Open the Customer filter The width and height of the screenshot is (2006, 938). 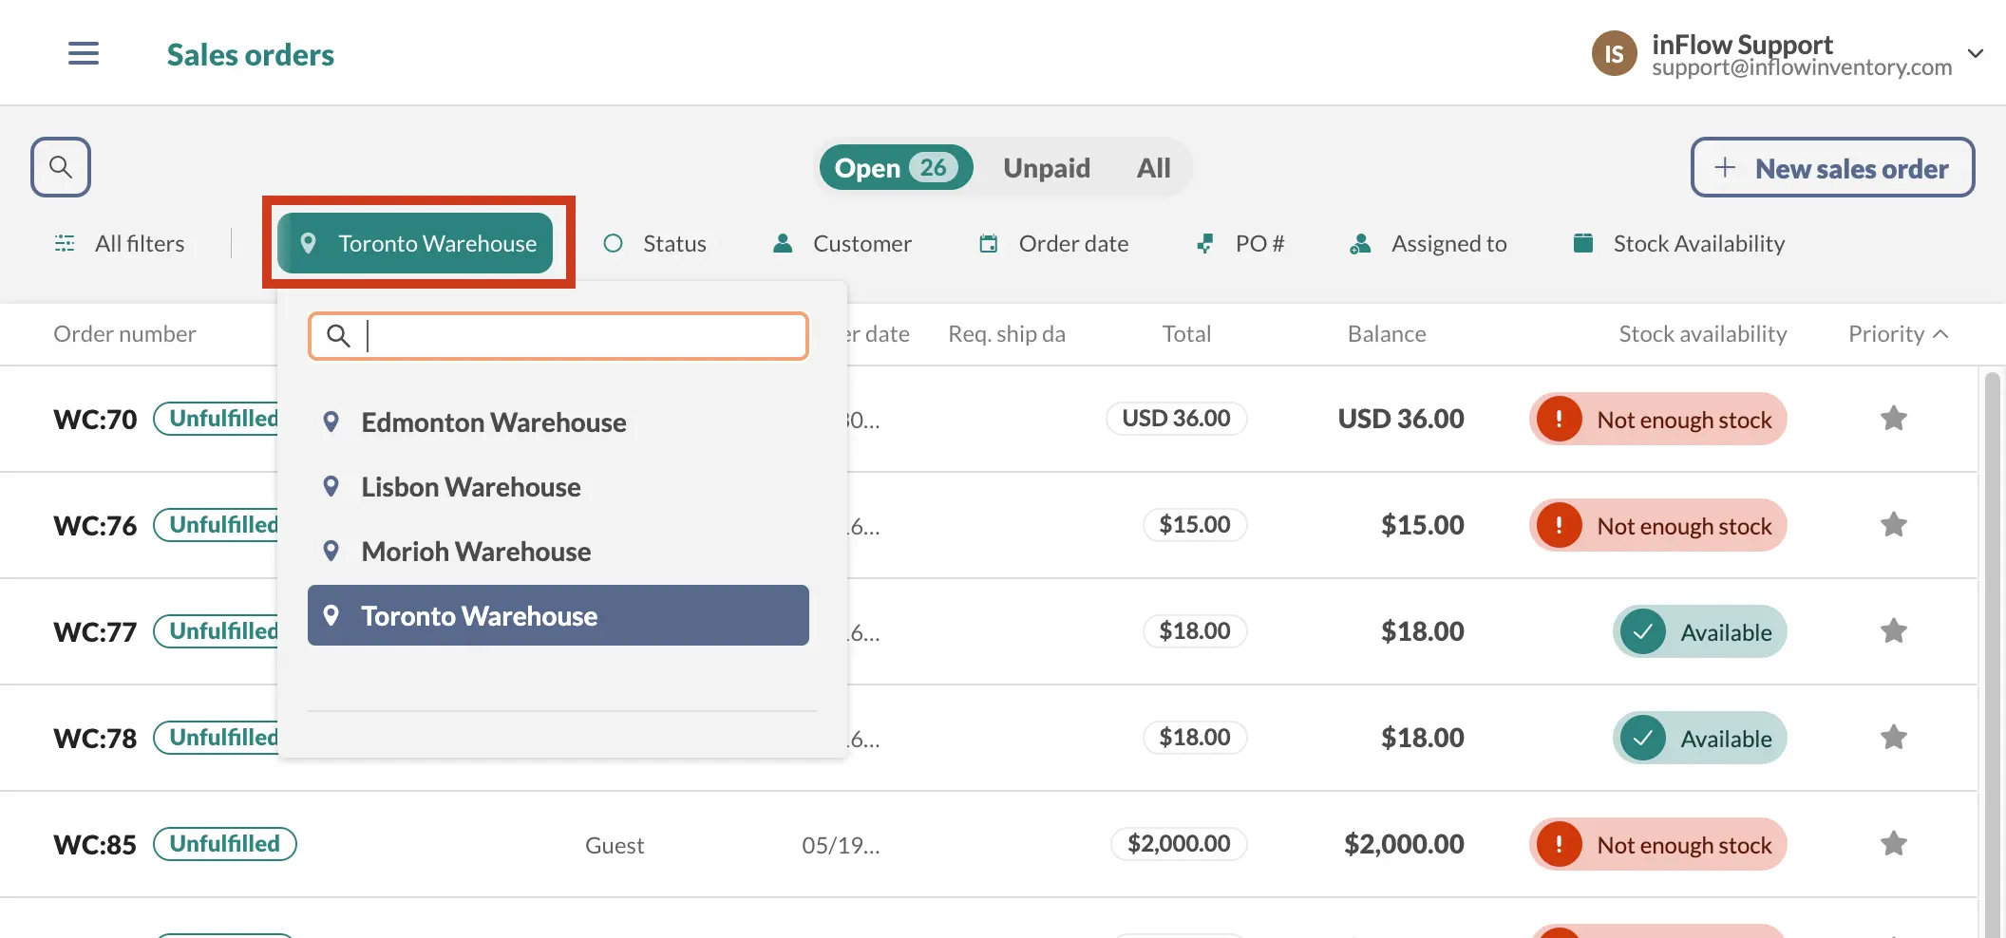(x=842, y=244)
